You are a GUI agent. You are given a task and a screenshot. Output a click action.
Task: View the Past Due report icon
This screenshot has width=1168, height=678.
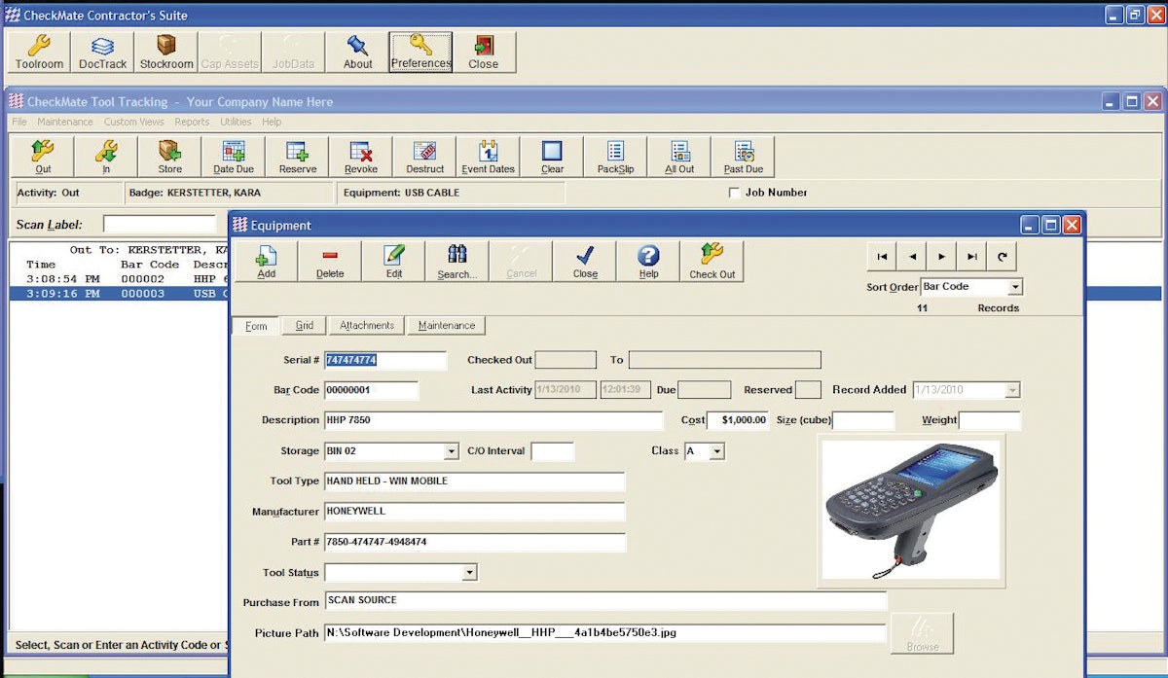tap(744, 156)
